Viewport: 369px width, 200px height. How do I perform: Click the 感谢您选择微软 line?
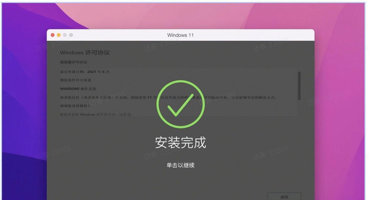(x=75, y=106)
